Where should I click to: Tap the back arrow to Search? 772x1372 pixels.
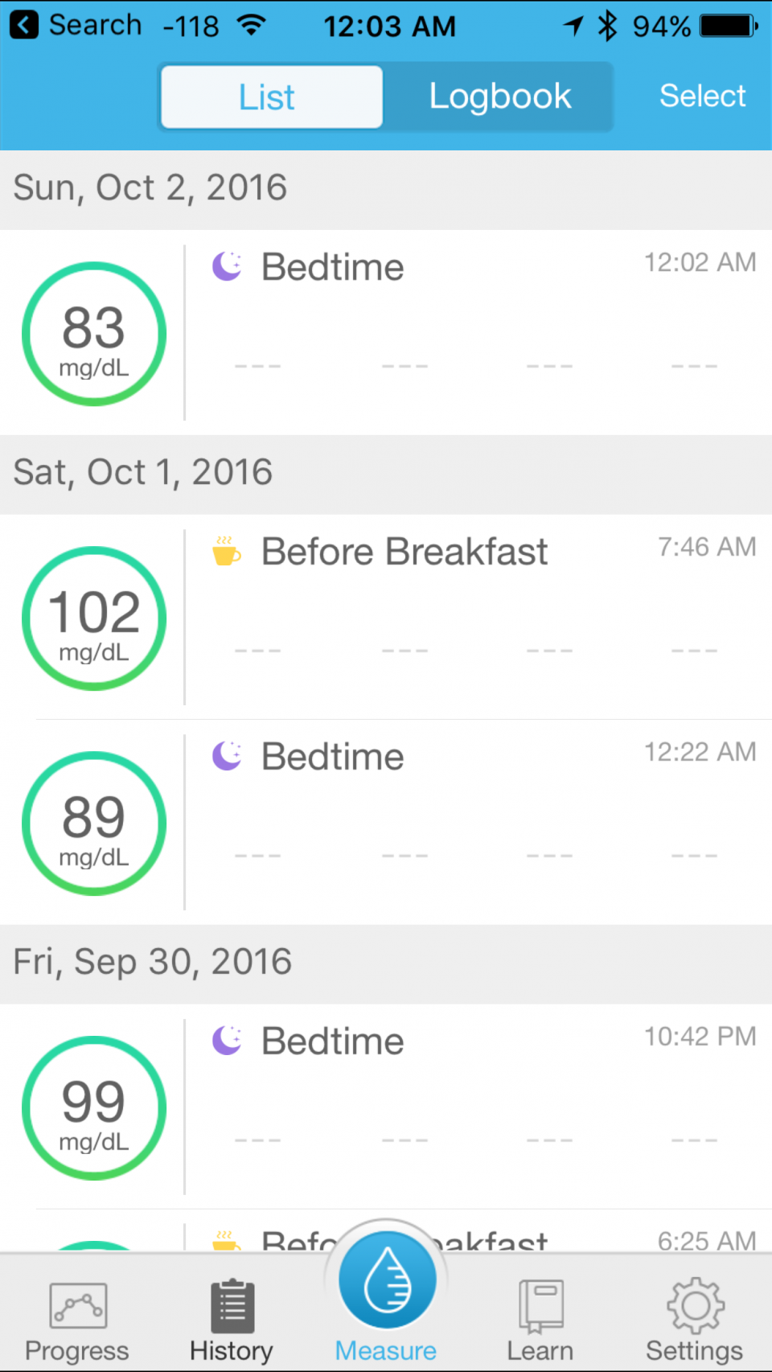[24, 26]
